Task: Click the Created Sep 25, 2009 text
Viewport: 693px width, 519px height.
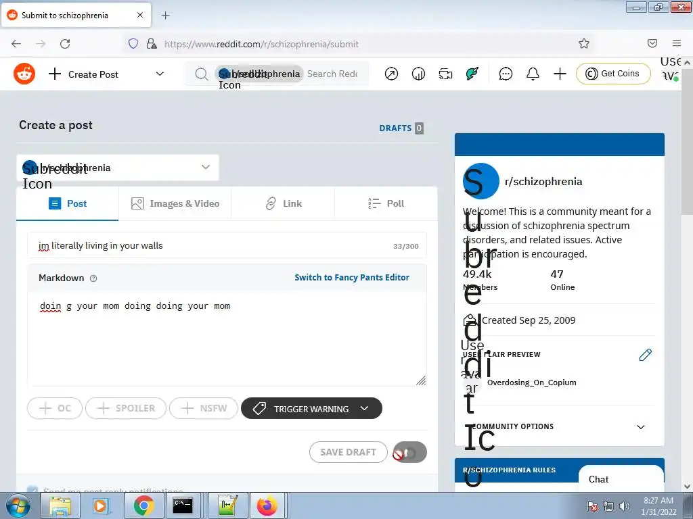Action: tap(529, 320)
